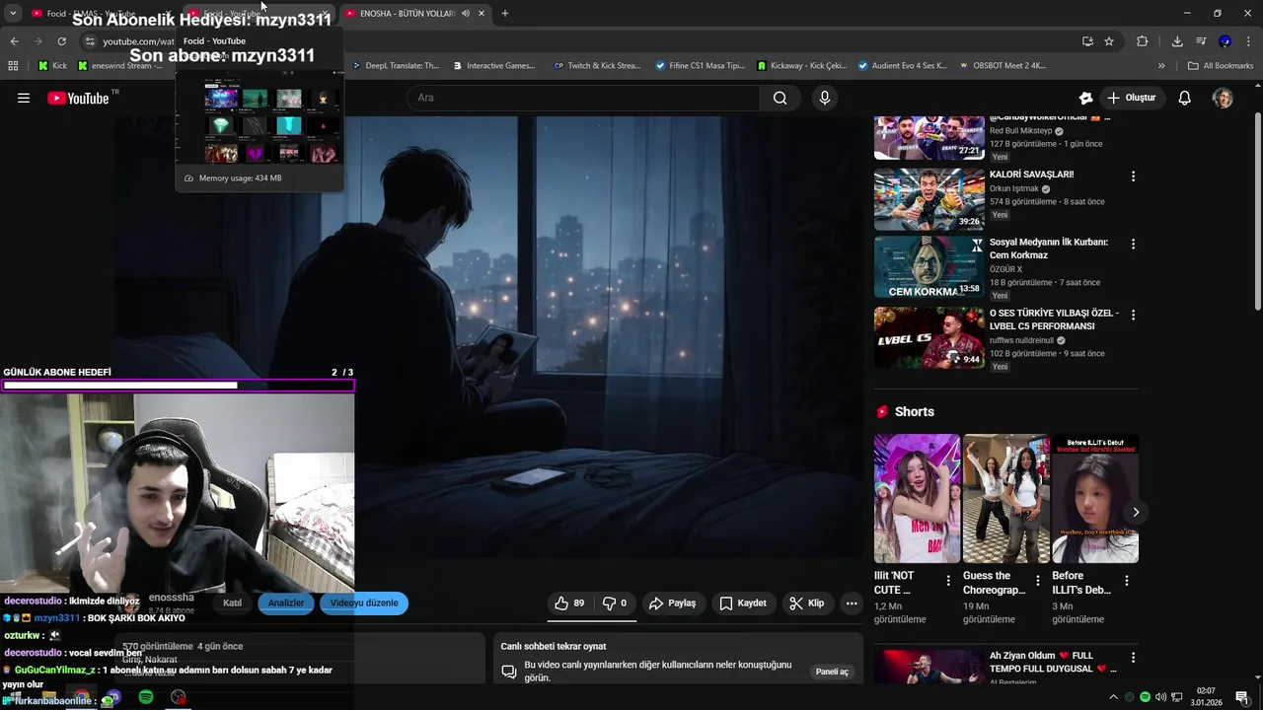Close the ENOSHA browser tab

point(482,14)
